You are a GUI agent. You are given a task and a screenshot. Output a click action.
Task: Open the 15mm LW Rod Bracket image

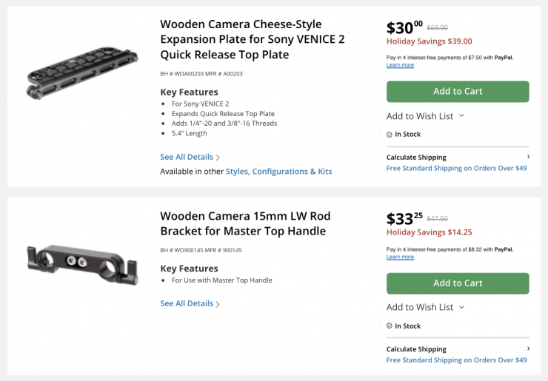[x=81, y=265]
